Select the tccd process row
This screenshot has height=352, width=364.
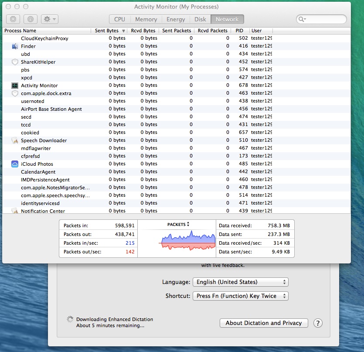[x=177, y=125]
